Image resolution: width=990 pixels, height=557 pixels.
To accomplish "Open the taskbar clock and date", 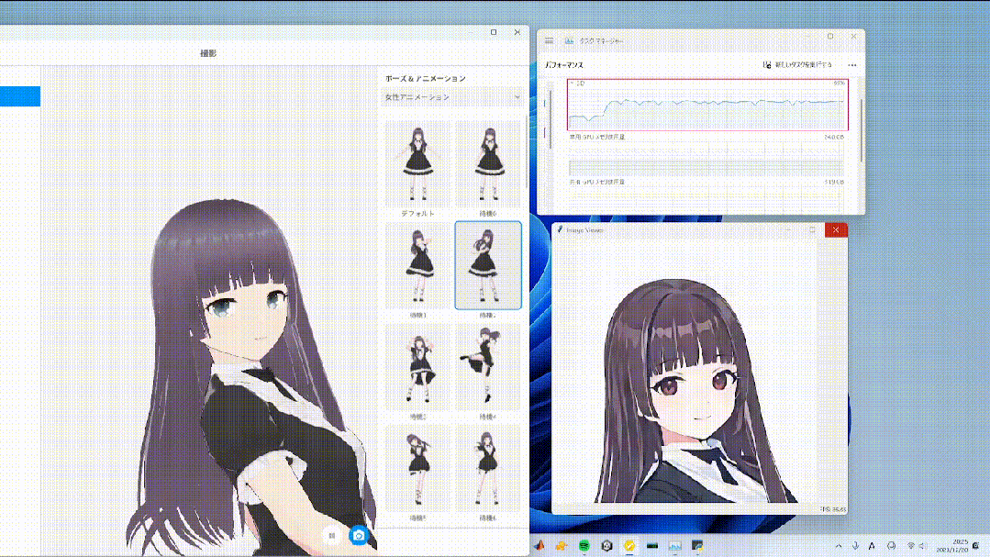I will pos(955,545).
